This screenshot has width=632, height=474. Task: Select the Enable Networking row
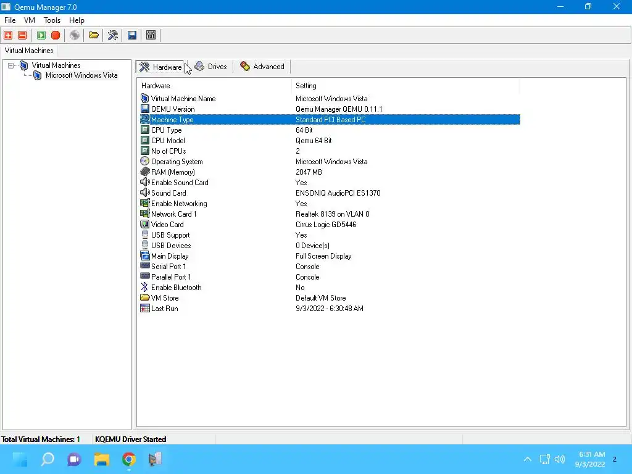click(330, 203)
